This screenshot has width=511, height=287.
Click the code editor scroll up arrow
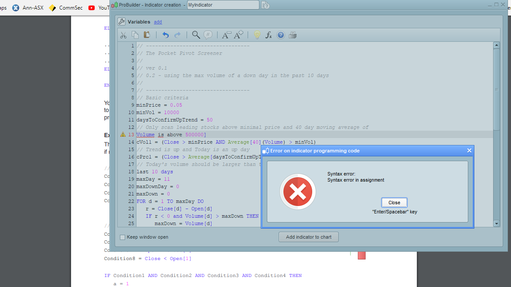coord(496,45)
